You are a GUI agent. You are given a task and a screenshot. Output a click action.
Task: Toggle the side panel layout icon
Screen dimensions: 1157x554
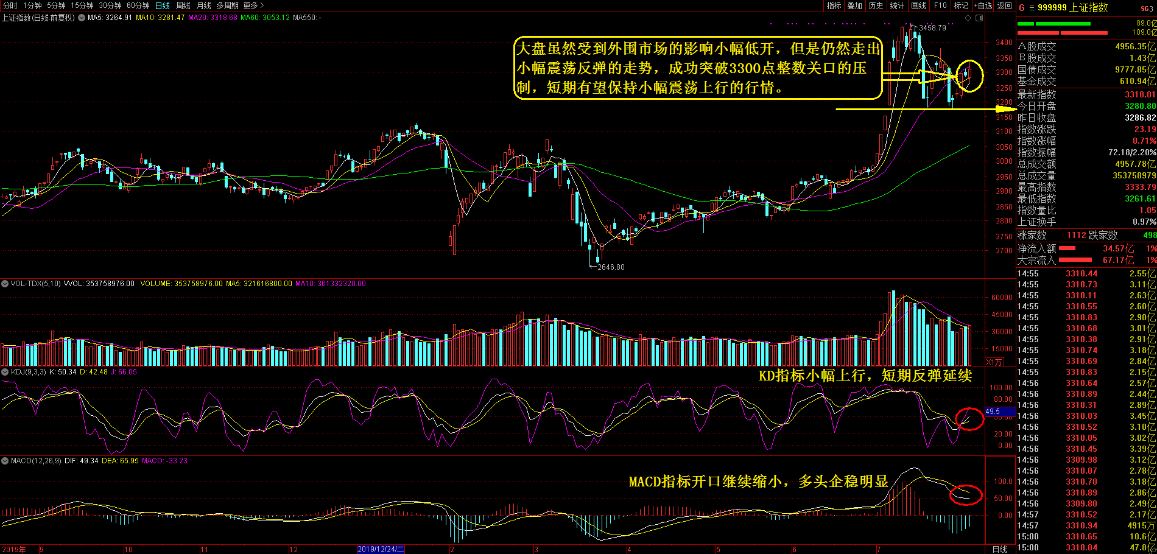coord(979,18)
